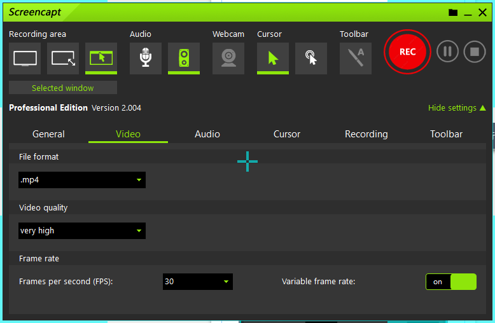
Task: Minimize the Screencapt window
Action: click(468, 13)
